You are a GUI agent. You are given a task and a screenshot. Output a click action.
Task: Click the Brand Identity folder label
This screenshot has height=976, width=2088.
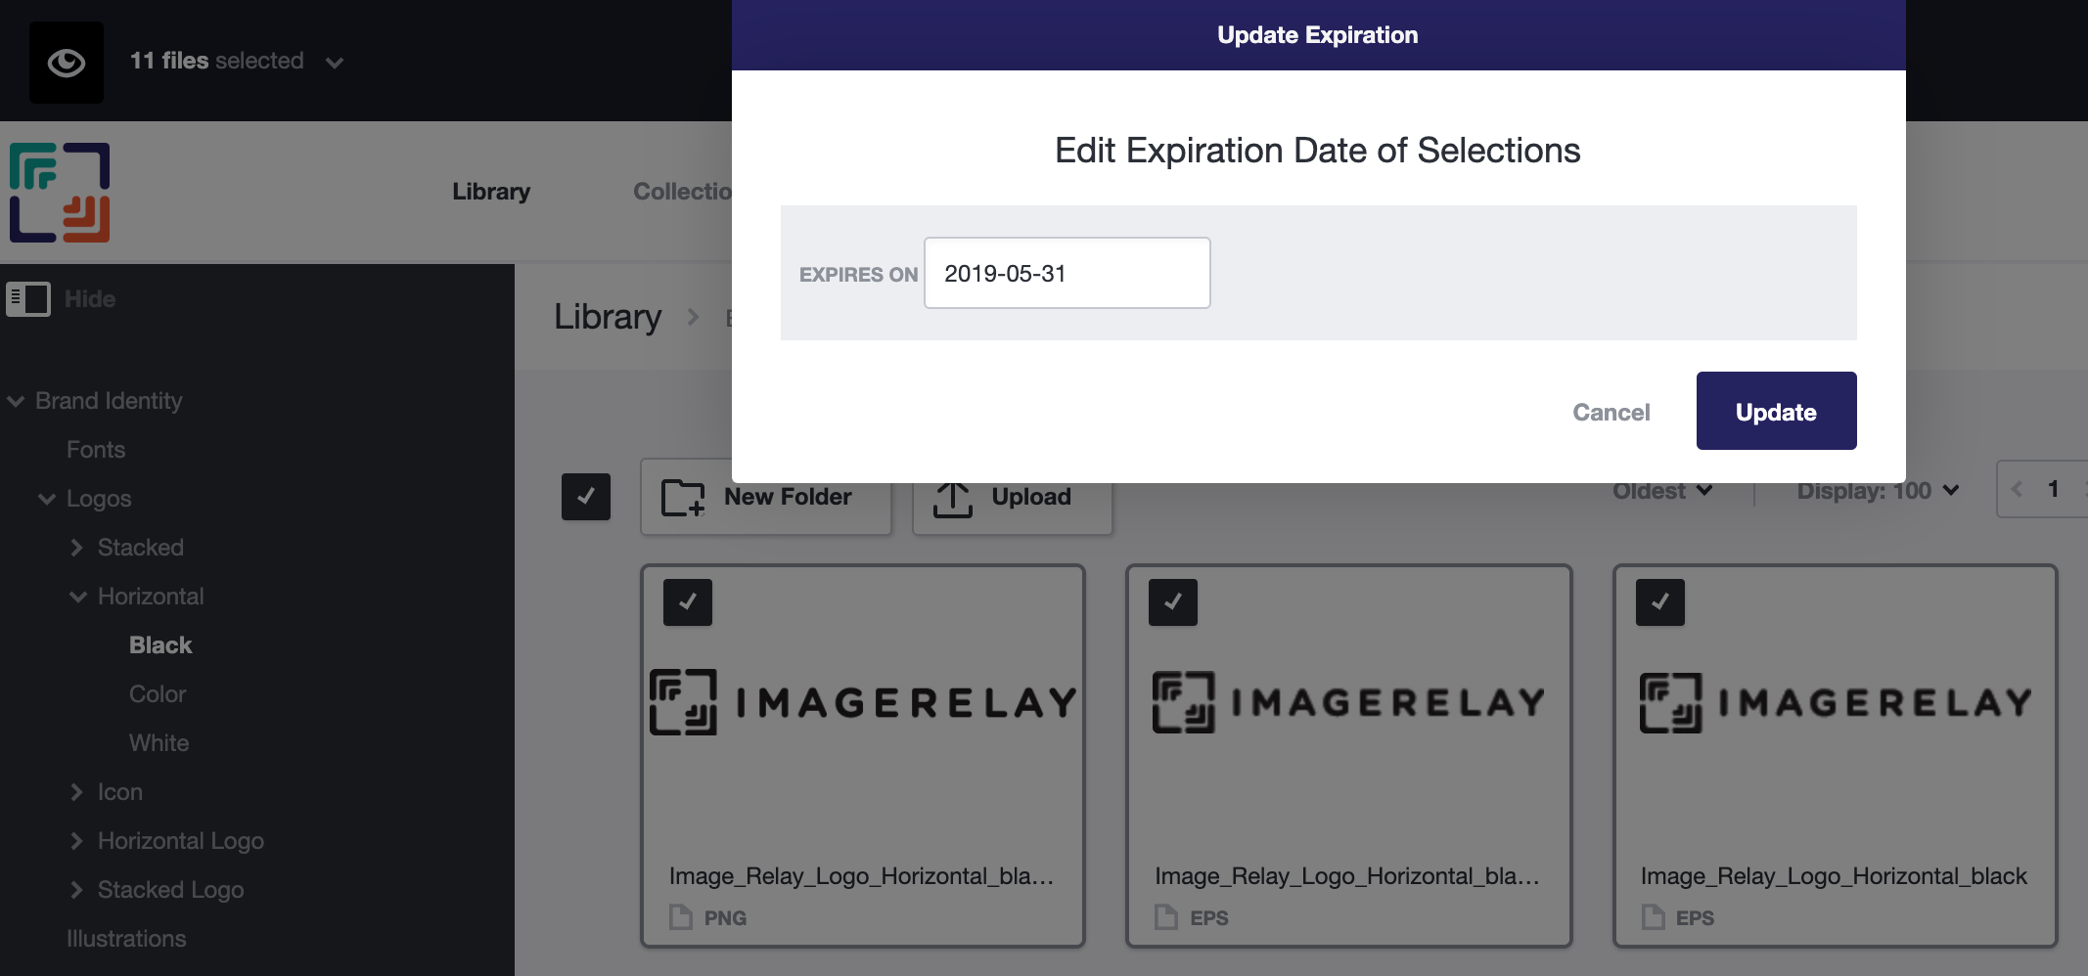109,401
